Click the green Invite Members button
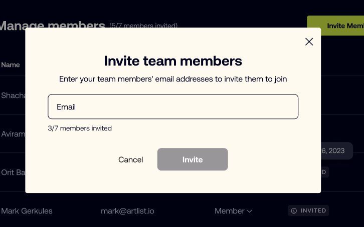Viewport: 364px width, 227px height. (x=335, y=25)
